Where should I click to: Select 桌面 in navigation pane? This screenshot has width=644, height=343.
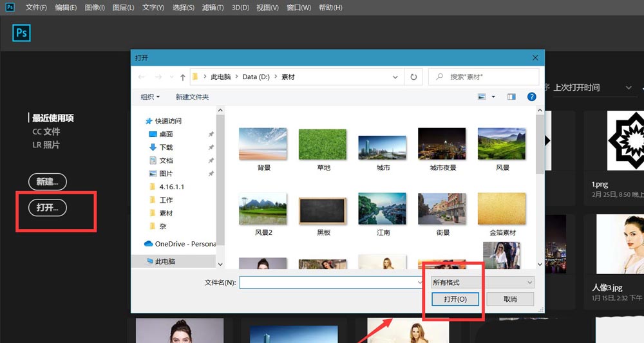pyautogui.click(x=161, y=134)
